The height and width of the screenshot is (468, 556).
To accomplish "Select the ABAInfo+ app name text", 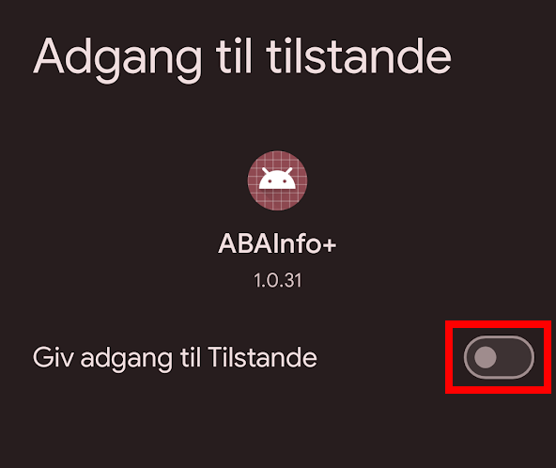I will tap(277, 244).
